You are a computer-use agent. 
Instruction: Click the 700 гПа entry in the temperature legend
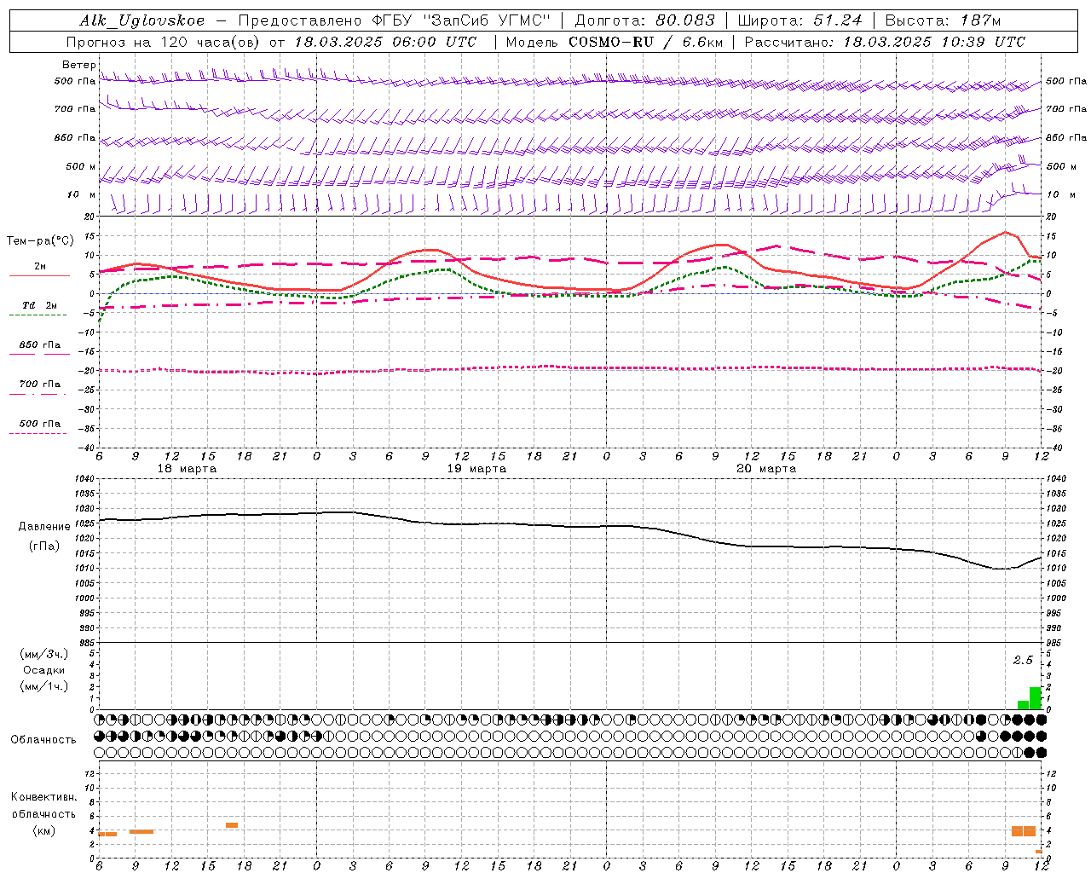click(x=40, y=384)
